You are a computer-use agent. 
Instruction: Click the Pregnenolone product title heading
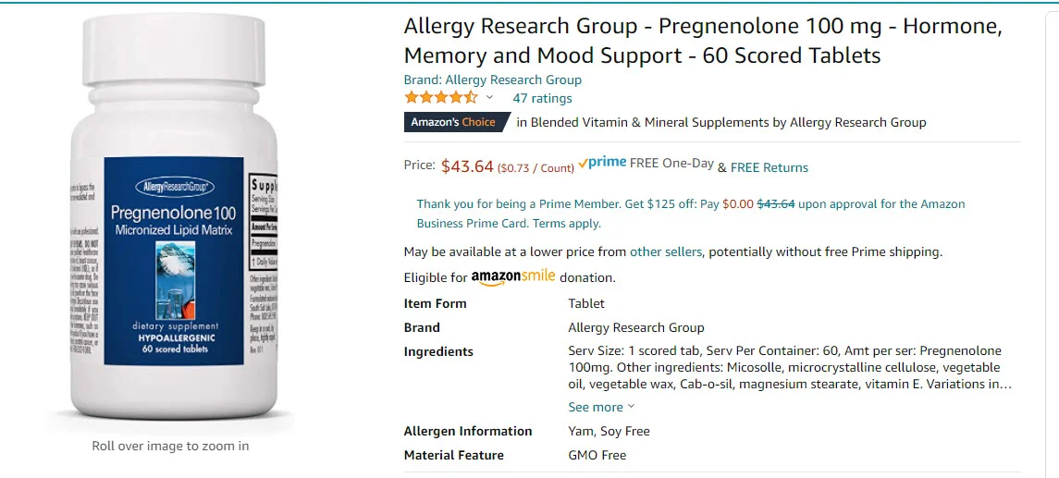click(703, 41)
